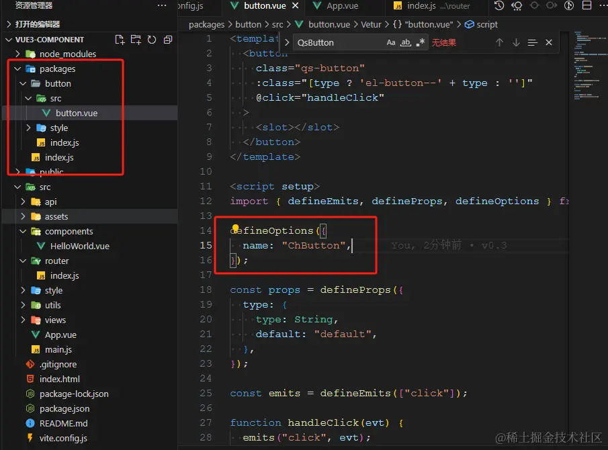Split the editor layout
The height and width of the screenshot is (450, 608).
coord(587,5)
